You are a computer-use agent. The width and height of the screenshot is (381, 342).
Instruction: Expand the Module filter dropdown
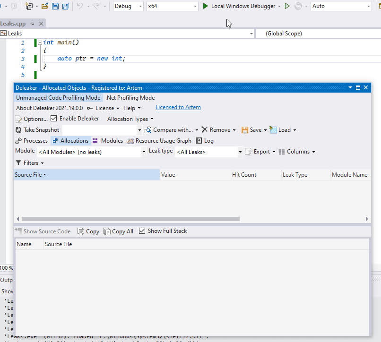[144, 152]
